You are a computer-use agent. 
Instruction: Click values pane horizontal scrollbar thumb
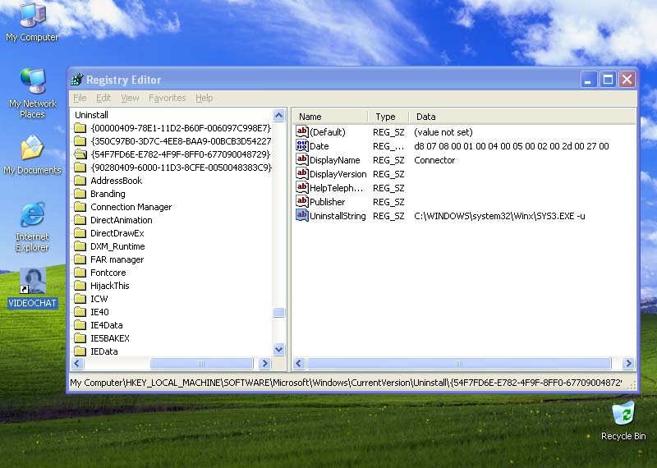(x=459, y=363)
